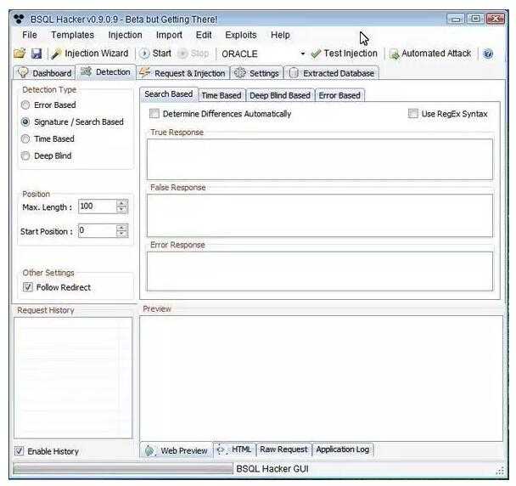Switch to Raw Request tab

point(283,449)
